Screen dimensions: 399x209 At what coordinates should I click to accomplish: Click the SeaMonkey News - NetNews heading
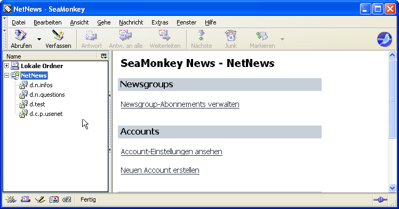click(x=197, y=63)
